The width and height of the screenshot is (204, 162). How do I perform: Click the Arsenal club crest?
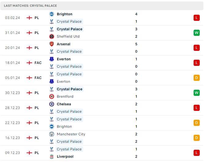(x=52, y=44)
